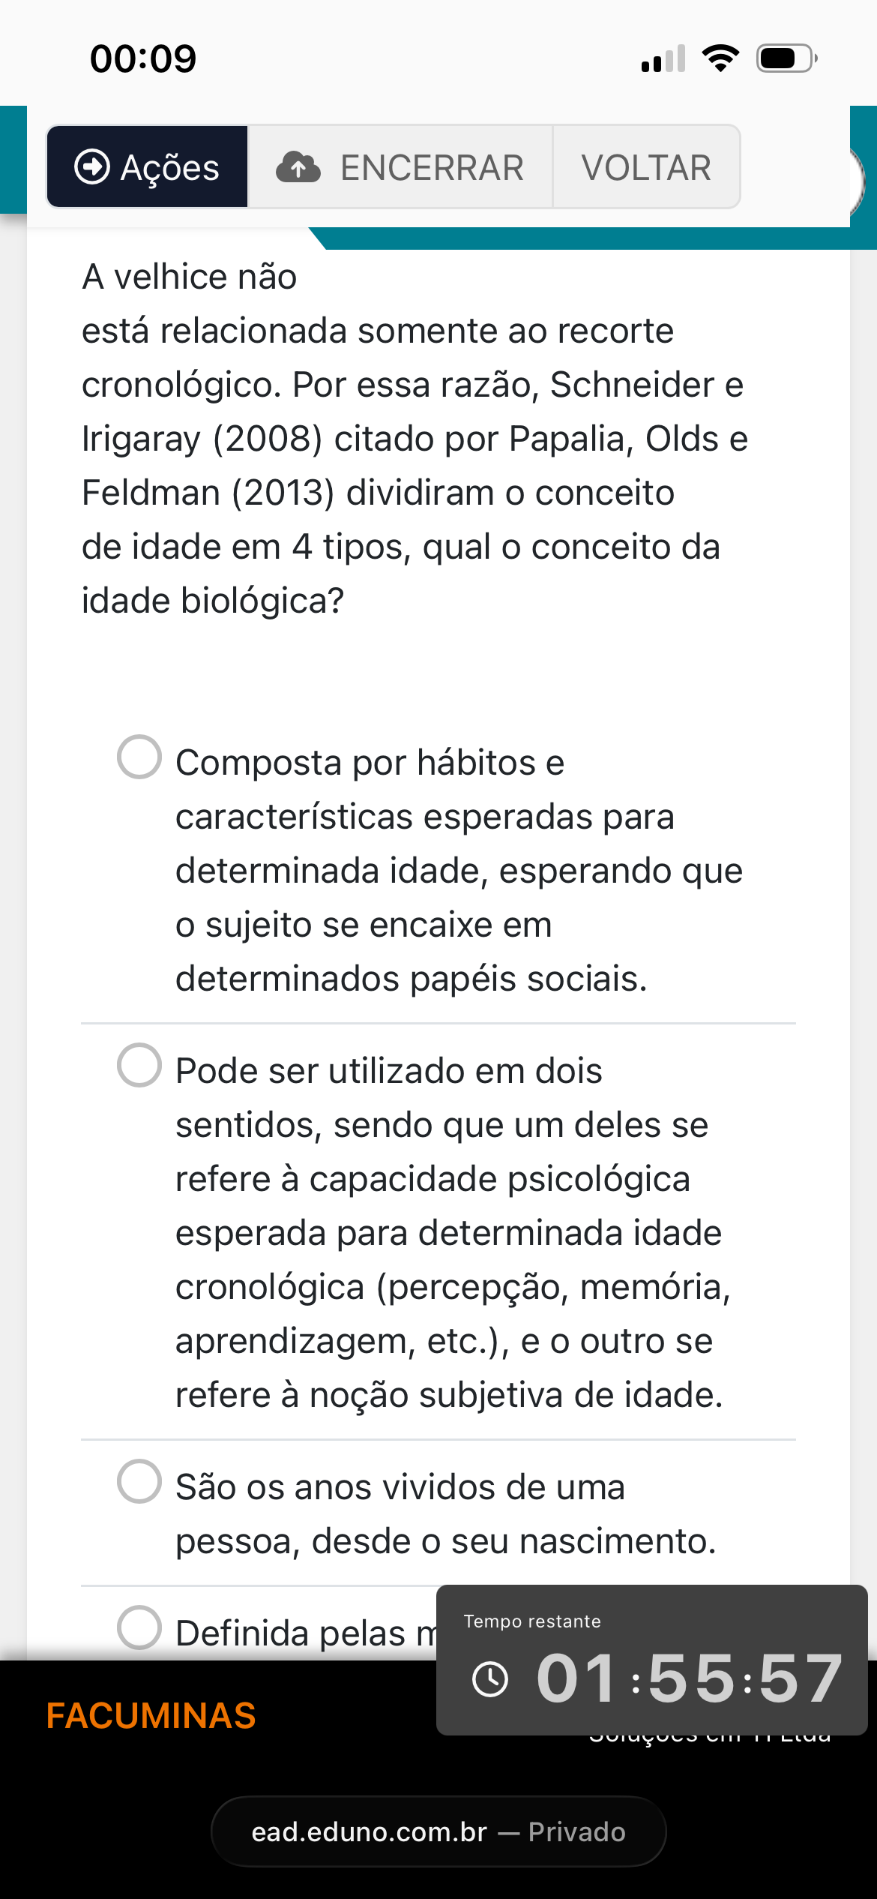877x1899 pixels.
Task: Click the answer text 'determinados papéis sociais'
Action: tap(411, 979)
